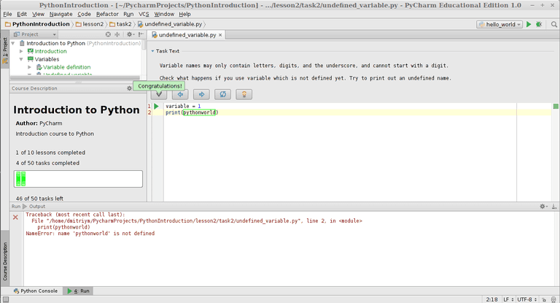The height and width of the screenshot is (303, 560).
Task: Open the Help menu
Action: pyautogui.click(x=184, y=14)
